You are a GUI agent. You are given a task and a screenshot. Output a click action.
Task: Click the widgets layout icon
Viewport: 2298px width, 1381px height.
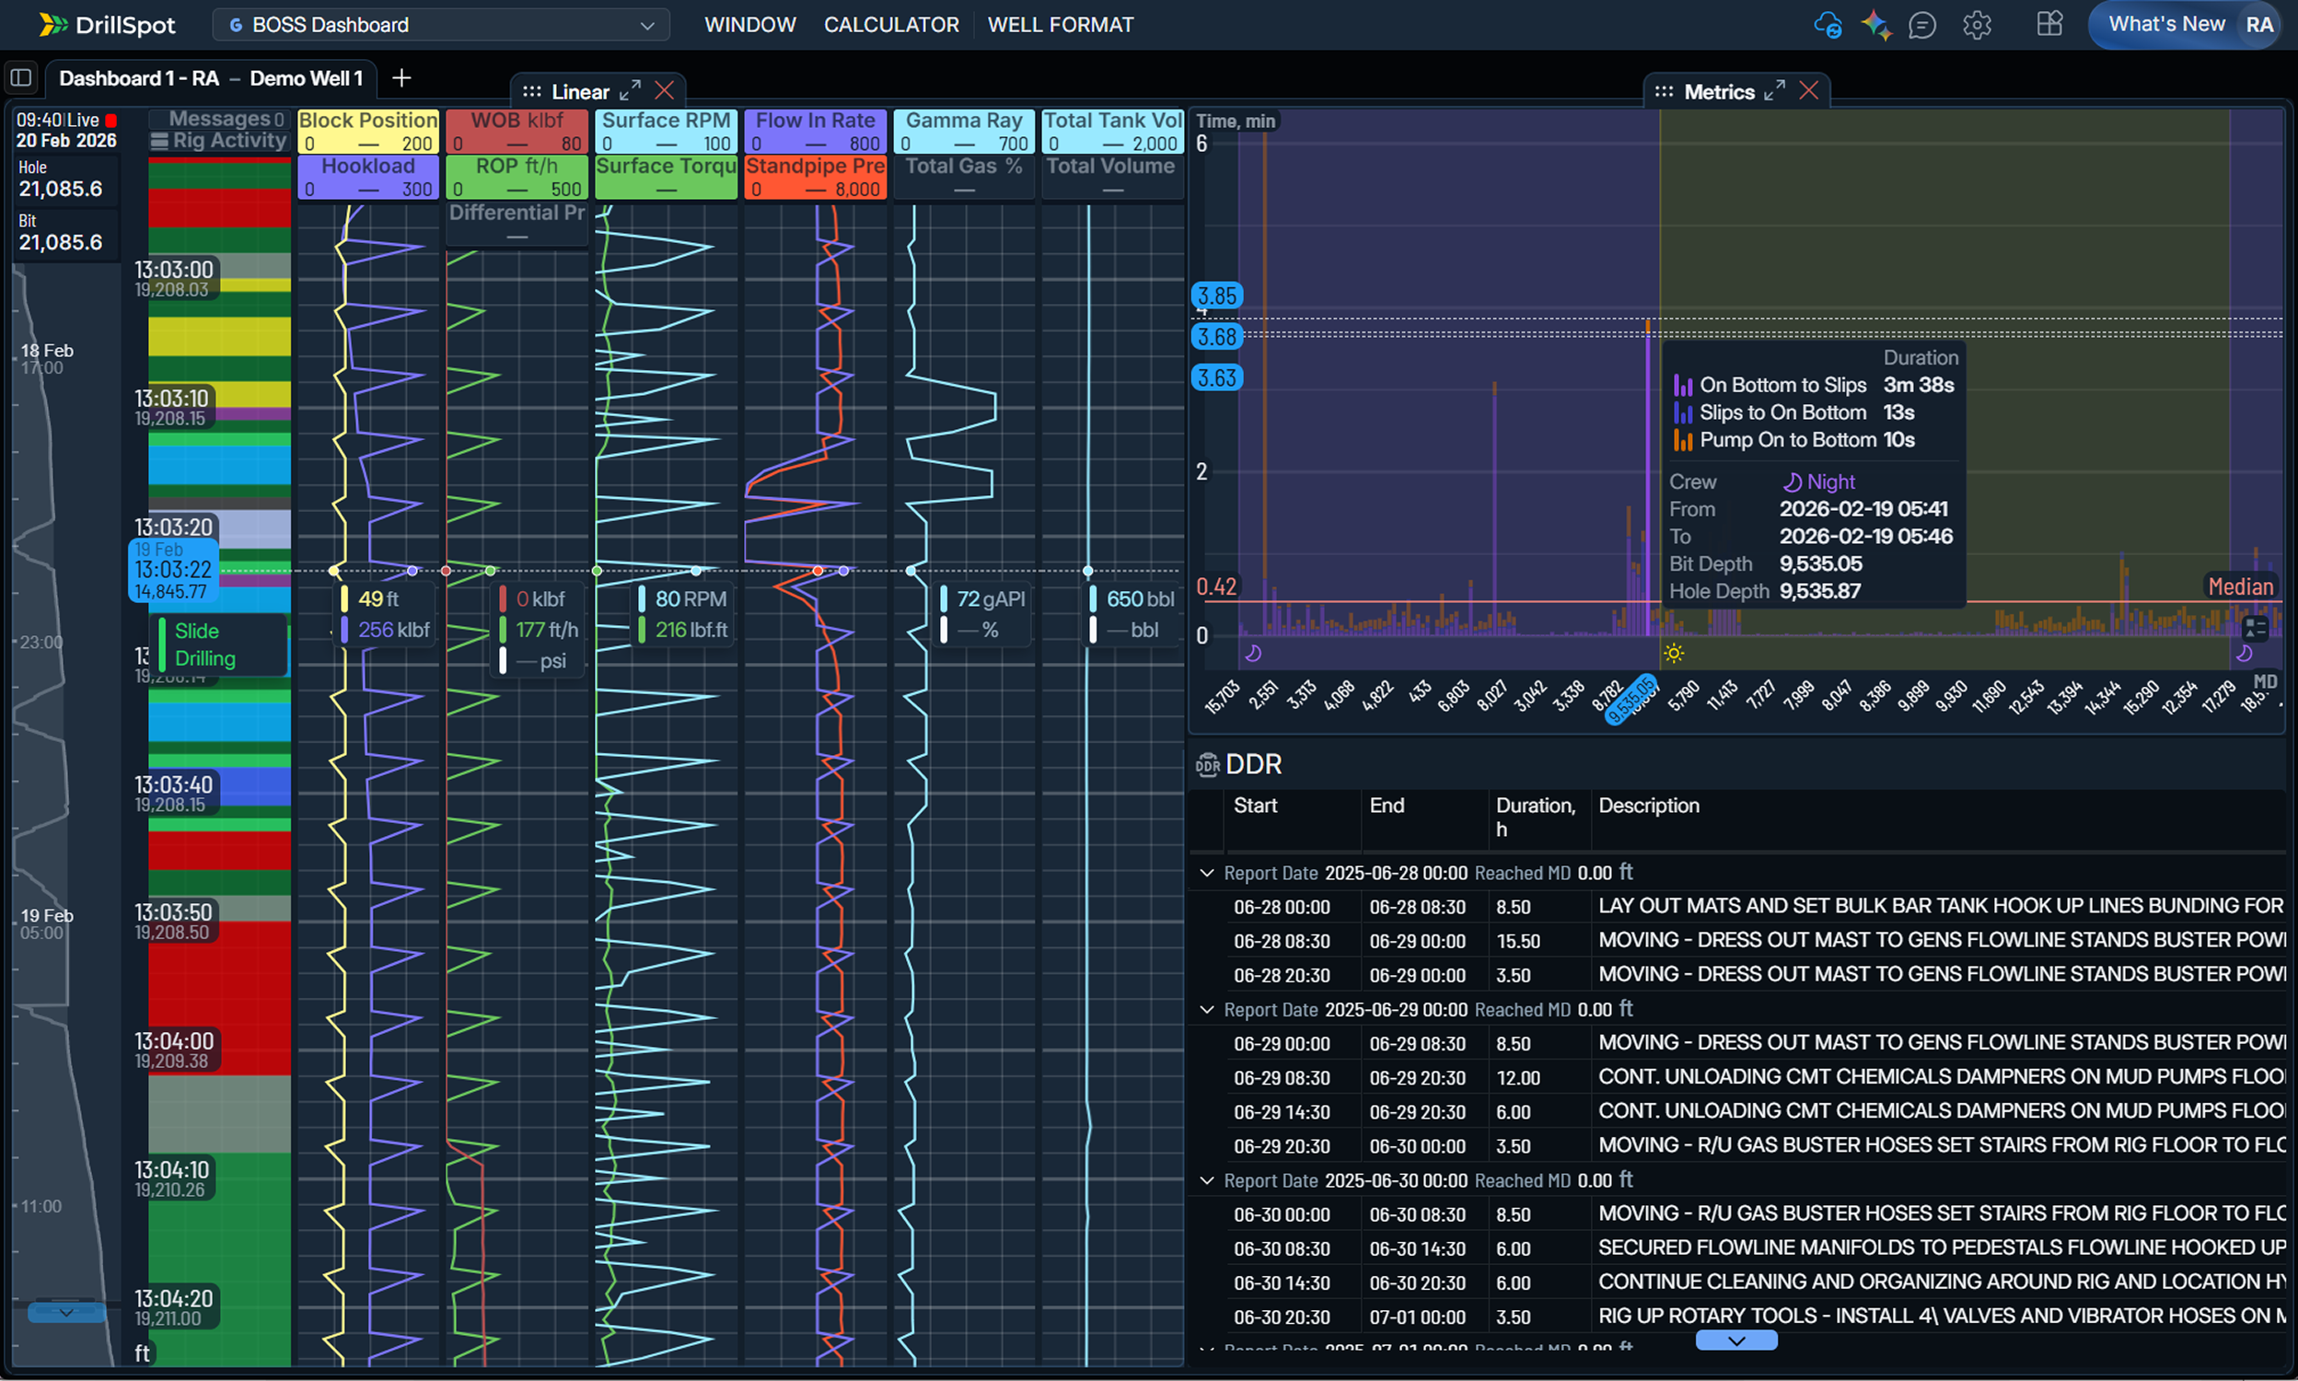pos(2049,24)
